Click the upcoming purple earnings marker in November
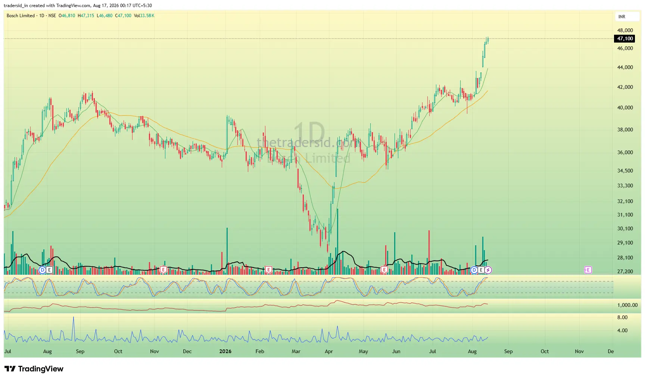This screenshot has height=380, width=645. [x=588, y=270]
